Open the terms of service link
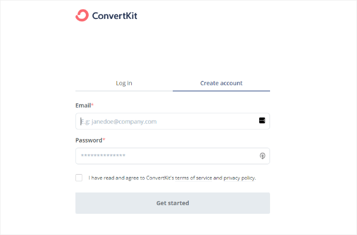The image size is (357, 235). click(193, 178)
